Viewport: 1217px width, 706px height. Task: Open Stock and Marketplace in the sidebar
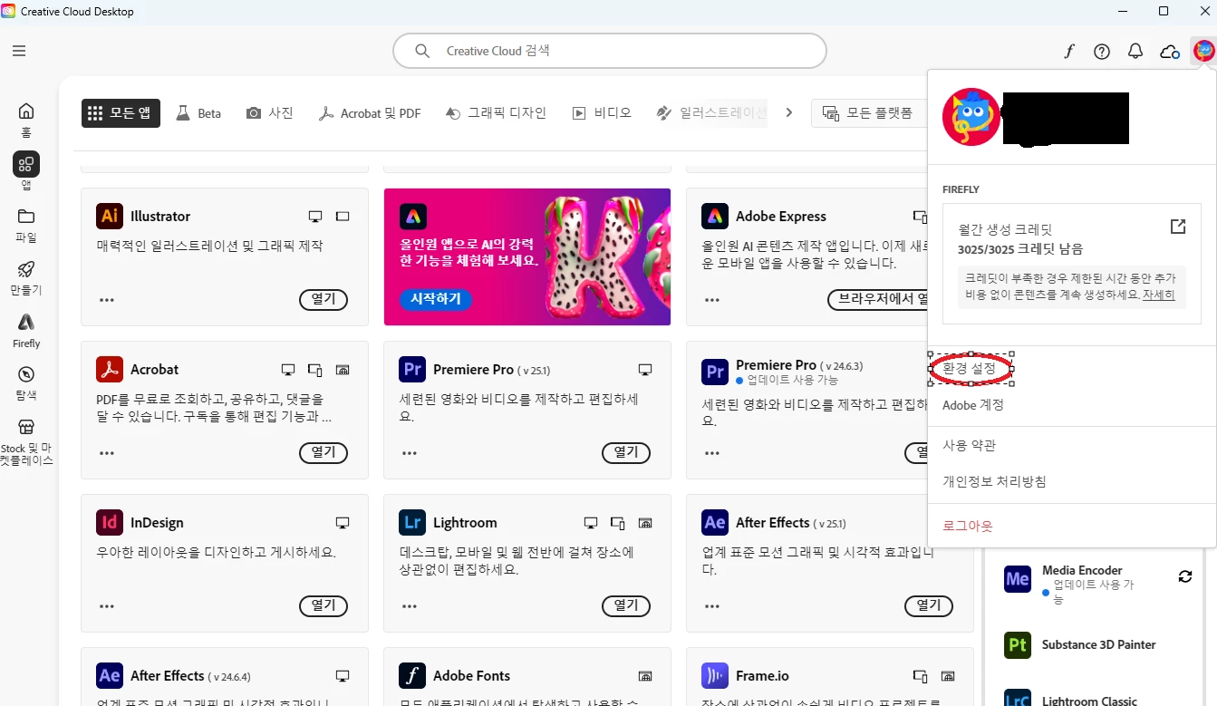(26, 441)
